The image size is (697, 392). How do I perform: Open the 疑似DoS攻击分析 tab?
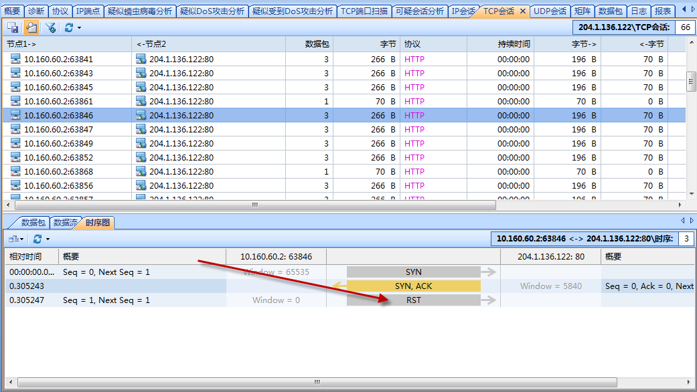(x=212, y=11)
